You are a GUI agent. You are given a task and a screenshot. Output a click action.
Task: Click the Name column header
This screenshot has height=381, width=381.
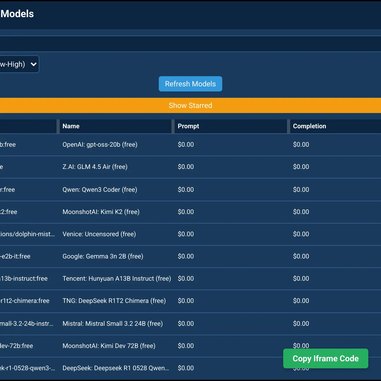(71, 126)
